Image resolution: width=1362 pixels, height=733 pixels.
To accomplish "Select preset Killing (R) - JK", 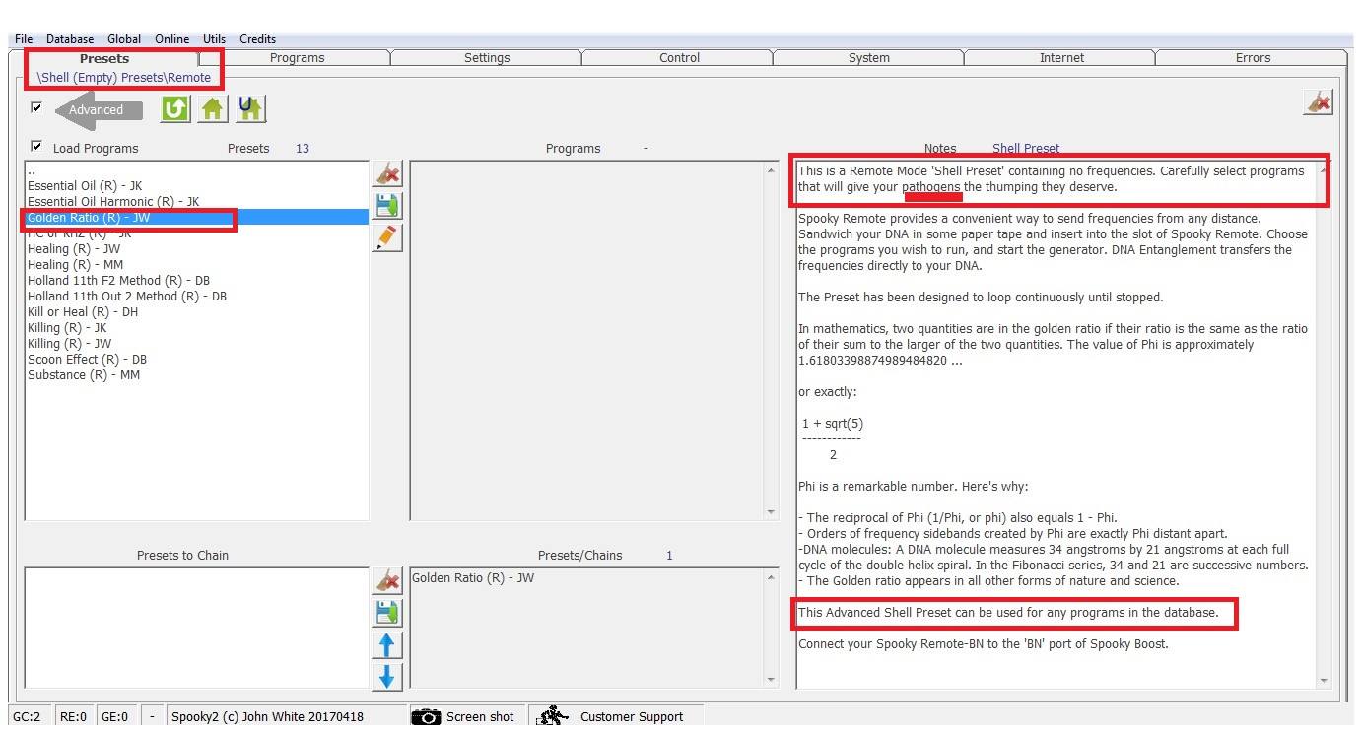I will (x=197, y=327).
